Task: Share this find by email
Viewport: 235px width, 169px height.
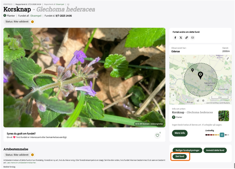Action: [x=192, y=38]
